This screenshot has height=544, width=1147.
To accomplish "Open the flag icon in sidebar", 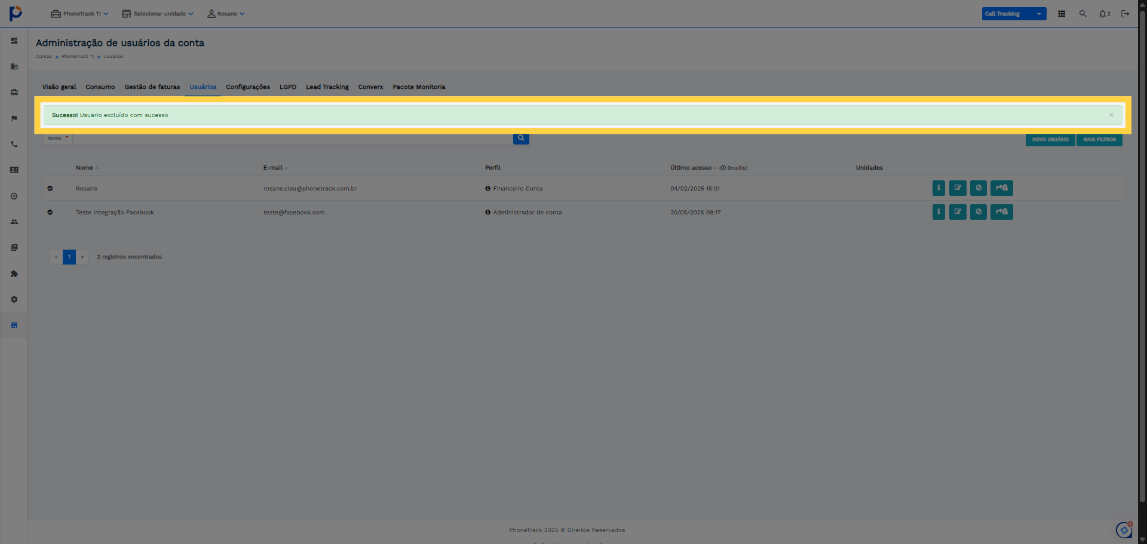I will [14, 118].
